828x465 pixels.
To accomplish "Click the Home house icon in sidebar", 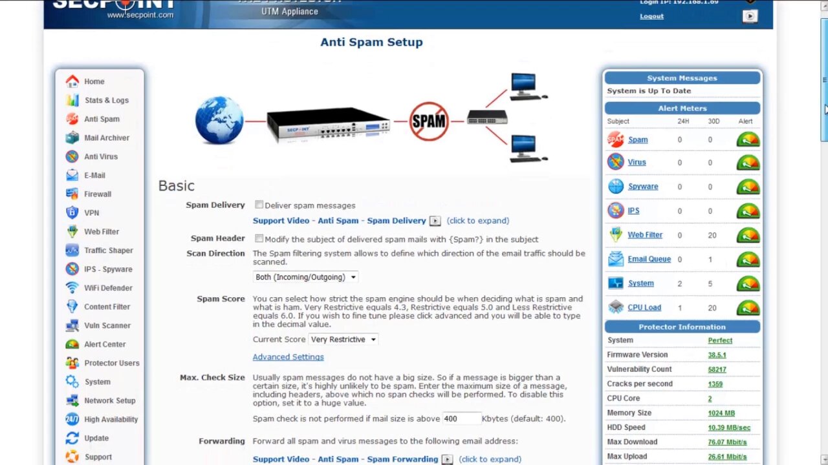I will (x=72, y=81).
